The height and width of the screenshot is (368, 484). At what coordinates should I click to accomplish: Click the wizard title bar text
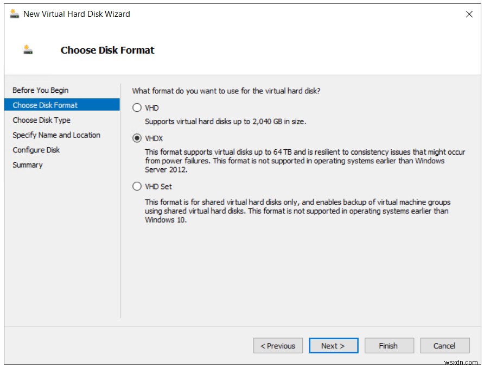click(x=76, y=14)
